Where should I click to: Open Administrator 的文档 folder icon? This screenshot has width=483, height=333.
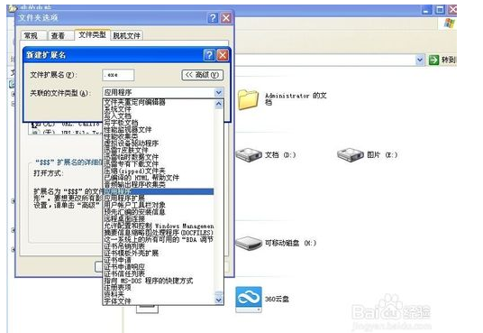[x=249, y=99]
